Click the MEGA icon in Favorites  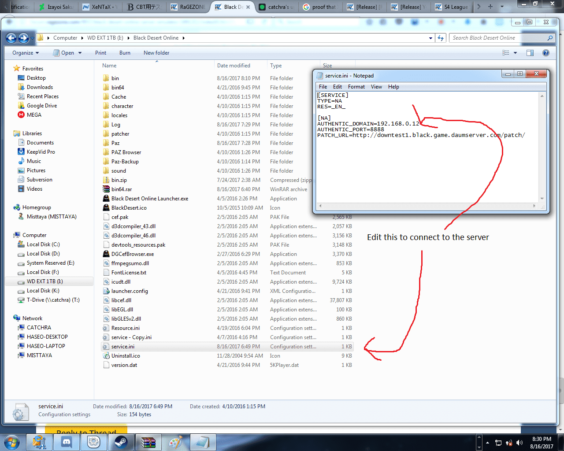click(x=21, y=115)
